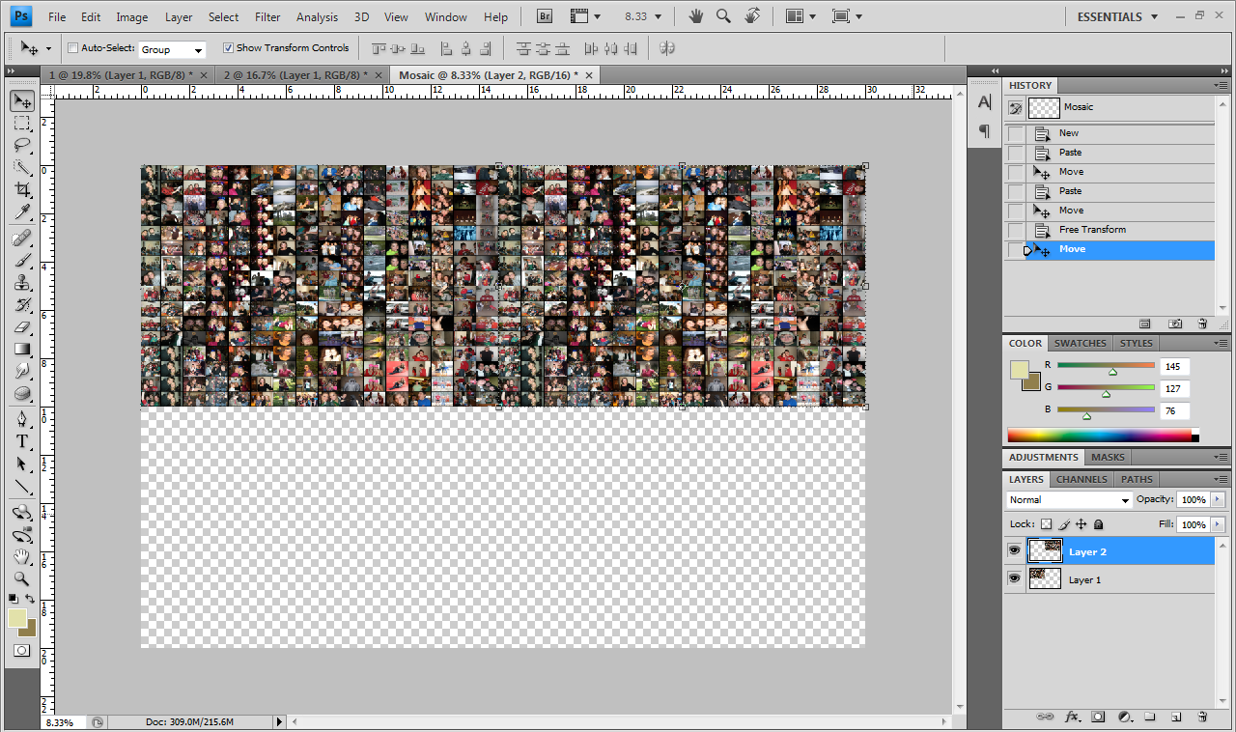This screenshot has width=1236, height=732.
Task: Toggle Quick Mask mode in the toolbox
Action: [21, 651]
